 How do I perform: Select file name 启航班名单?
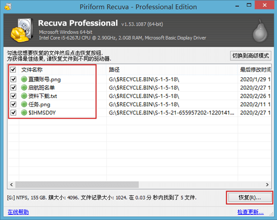coord(41,88)
